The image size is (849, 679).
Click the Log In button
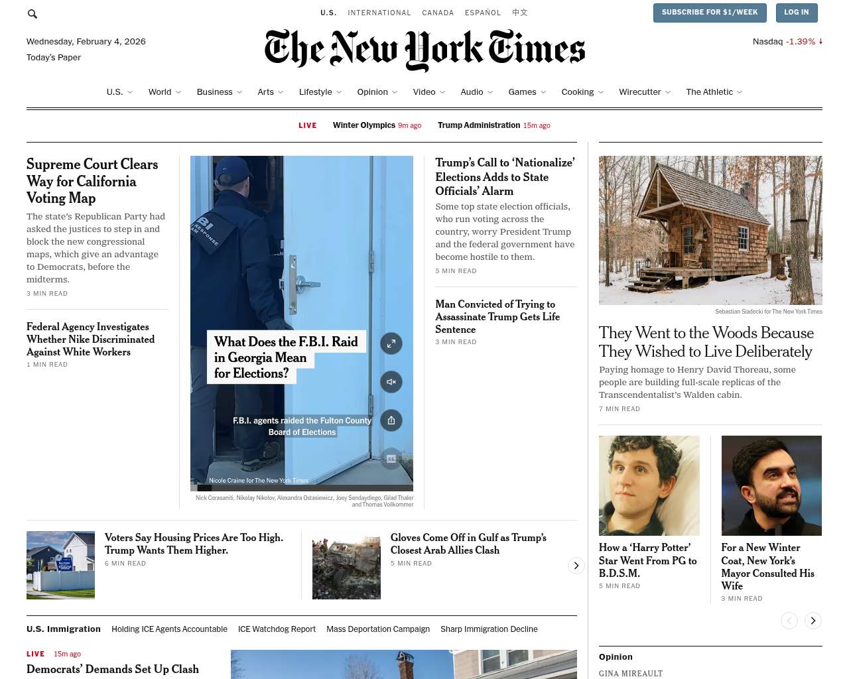(797, 13)
